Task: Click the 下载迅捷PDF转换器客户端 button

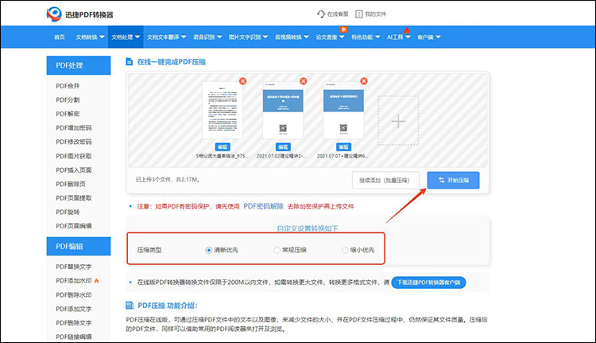Action: 428,283
